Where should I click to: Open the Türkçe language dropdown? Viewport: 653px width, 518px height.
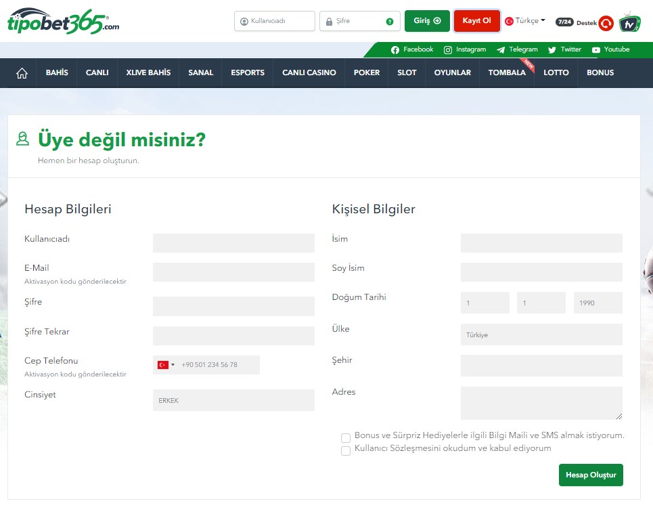tap(526, 21)
